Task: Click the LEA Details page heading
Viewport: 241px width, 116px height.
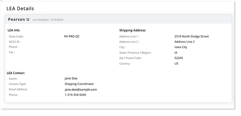Action: click(x=20, y=9)
